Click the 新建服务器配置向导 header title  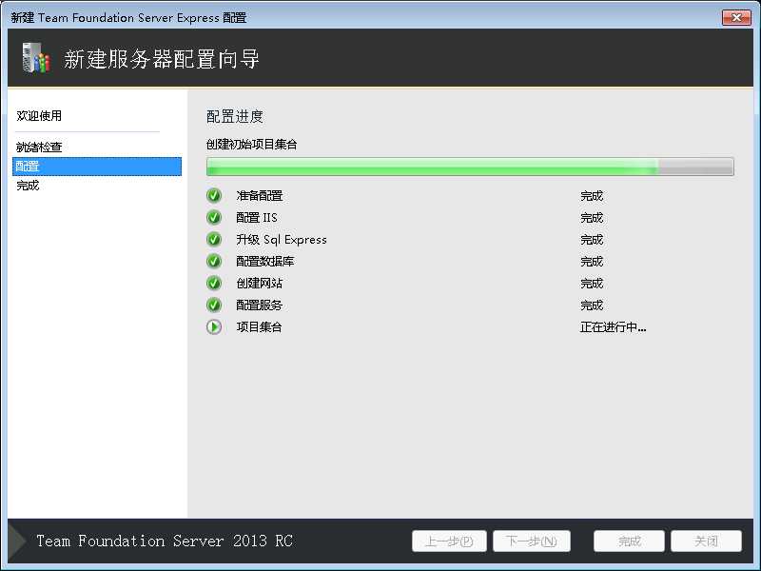tap(162, 59)
